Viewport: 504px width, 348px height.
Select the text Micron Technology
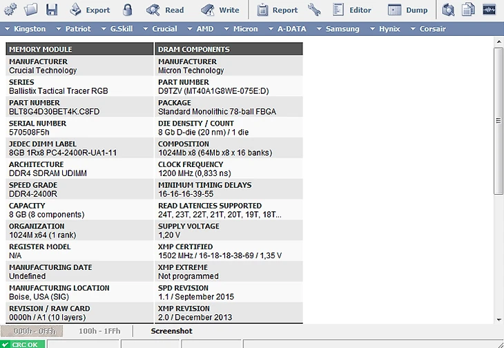[191, 70]
